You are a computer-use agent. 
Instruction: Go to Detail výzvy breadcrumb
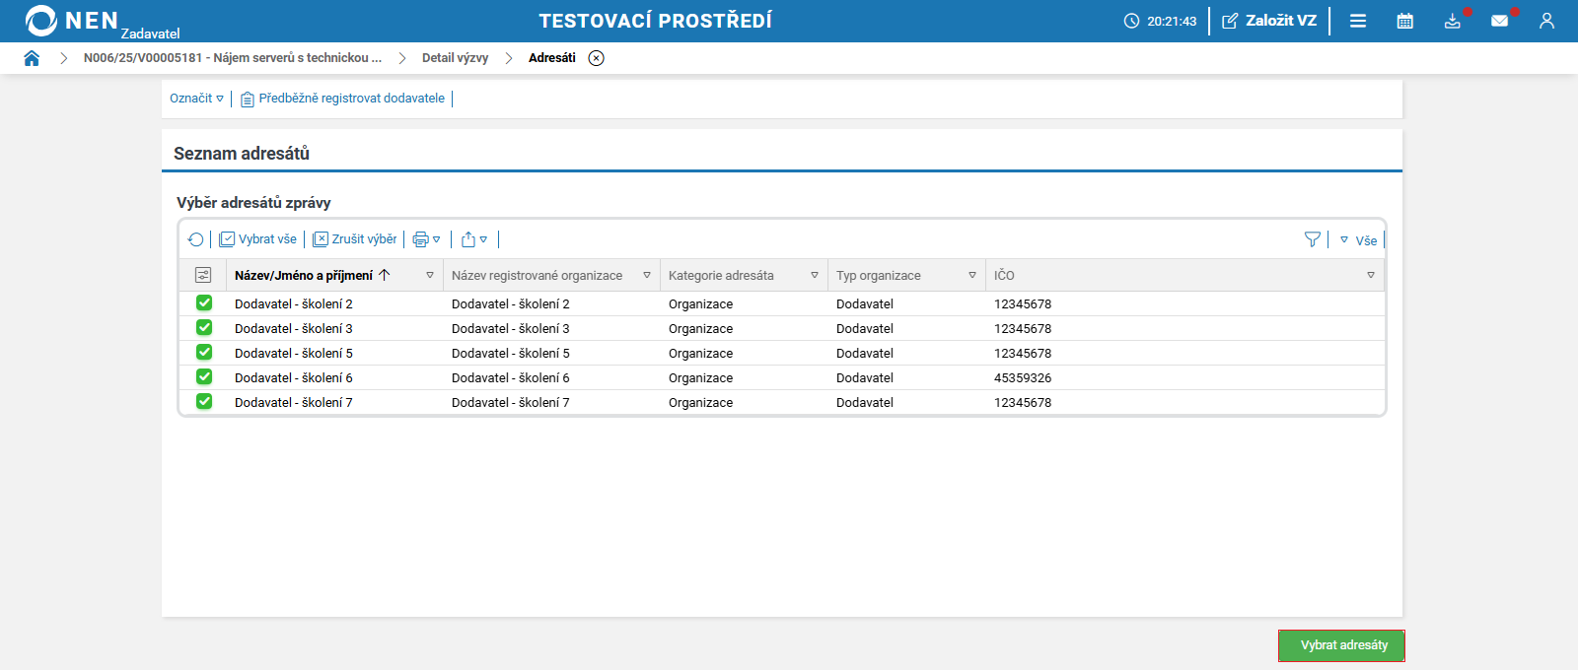455,58
